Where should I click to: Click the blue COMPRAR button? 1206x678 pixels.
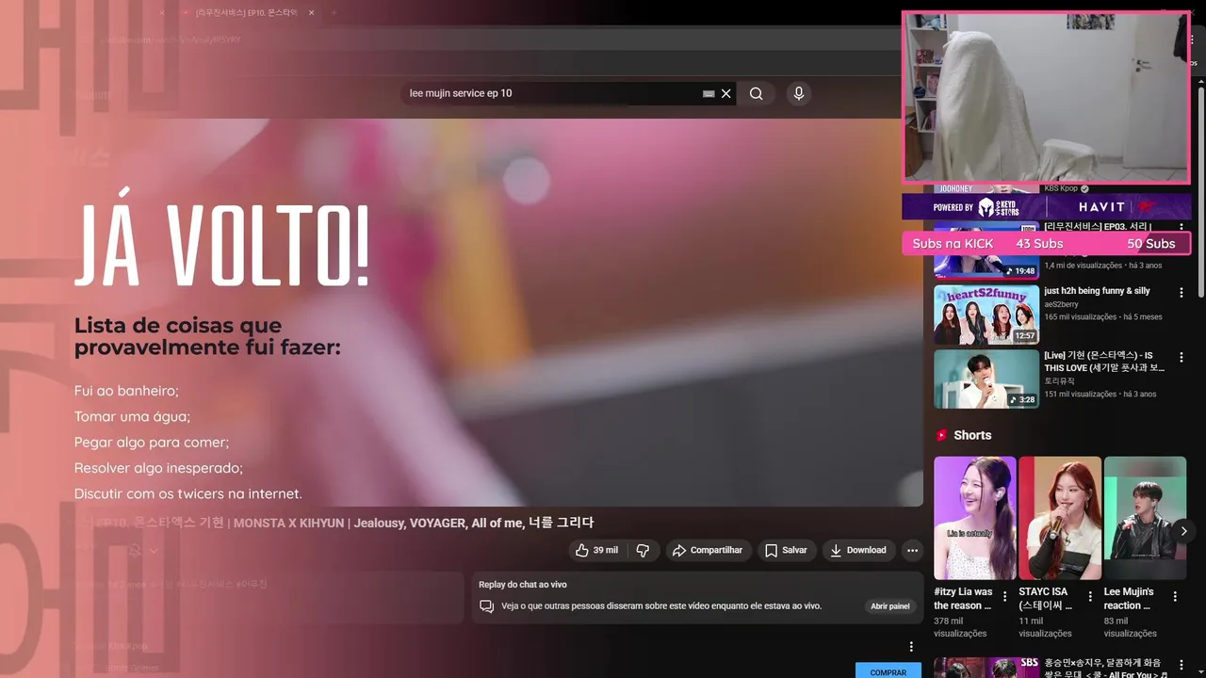click(888, 671)
